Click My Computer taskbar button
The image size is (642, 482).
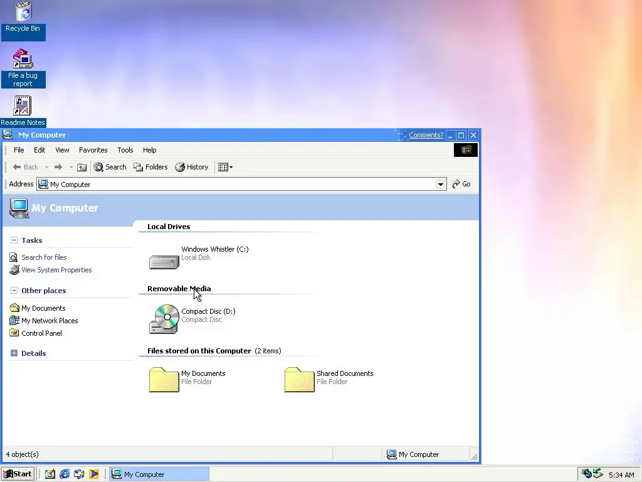(x=159, y=474)
